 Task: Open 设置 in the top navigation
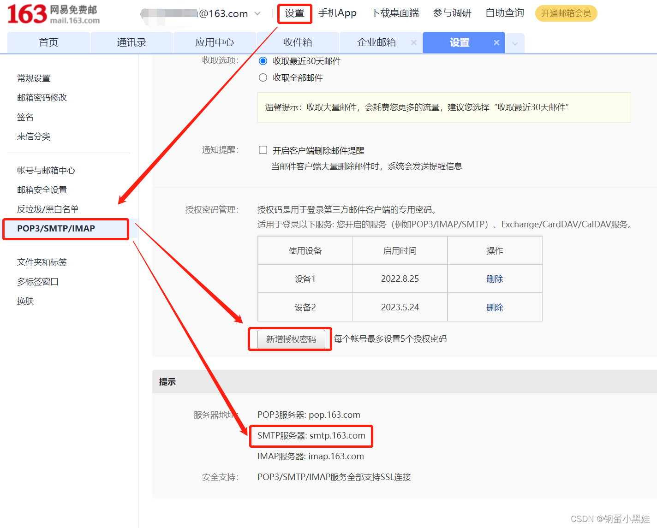295,13
